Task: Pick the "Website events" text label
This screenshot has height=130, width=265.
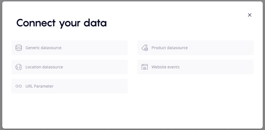Action: 165,67
